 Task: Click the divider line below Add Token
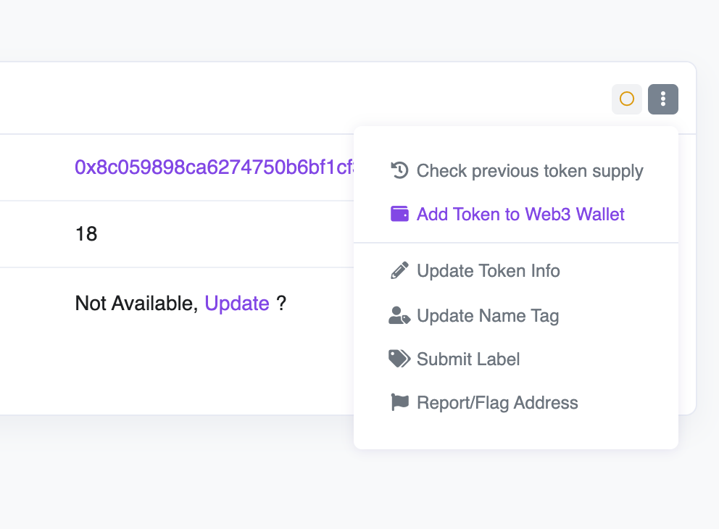tap(516, 243)
